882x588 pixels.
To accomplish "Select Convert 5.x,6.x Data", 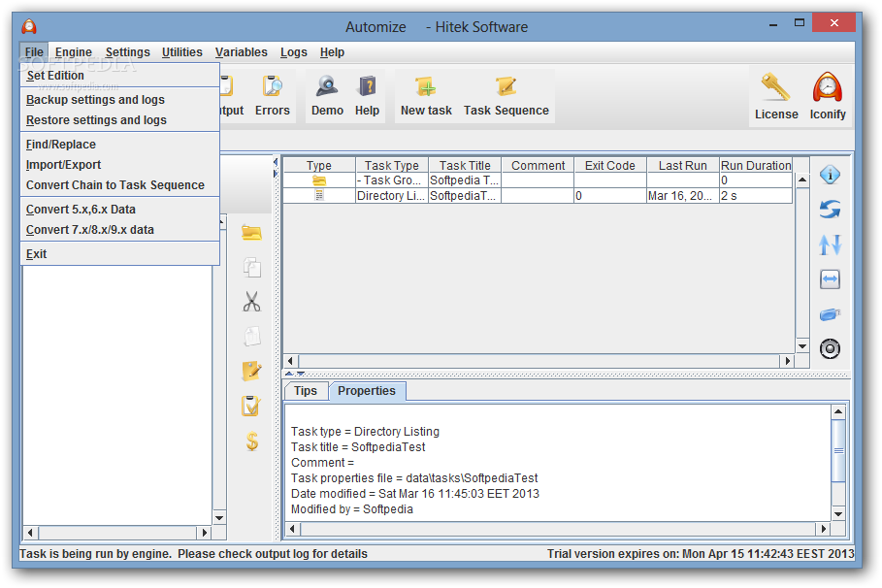I will 119,209.
